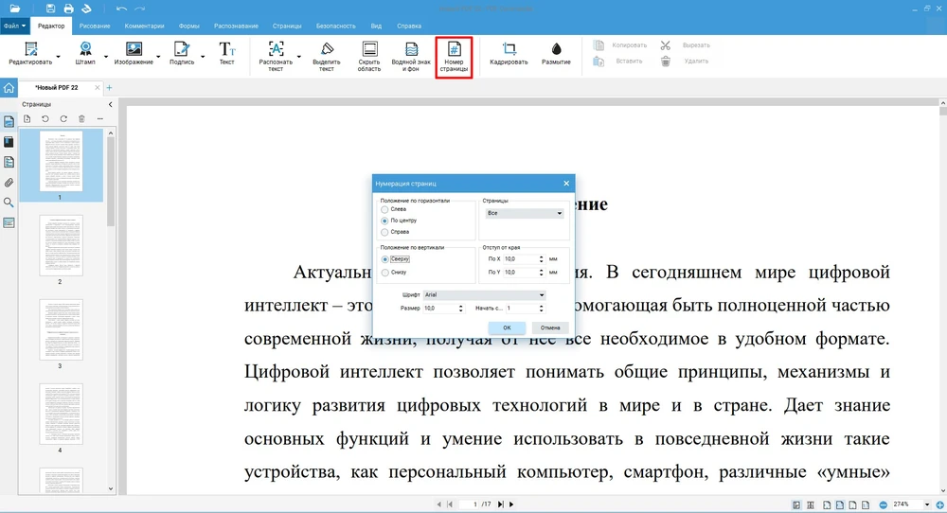This screenshot has width=947, height=513.
Task: Confirm page numbering with OK button
Action: [507, 327]
